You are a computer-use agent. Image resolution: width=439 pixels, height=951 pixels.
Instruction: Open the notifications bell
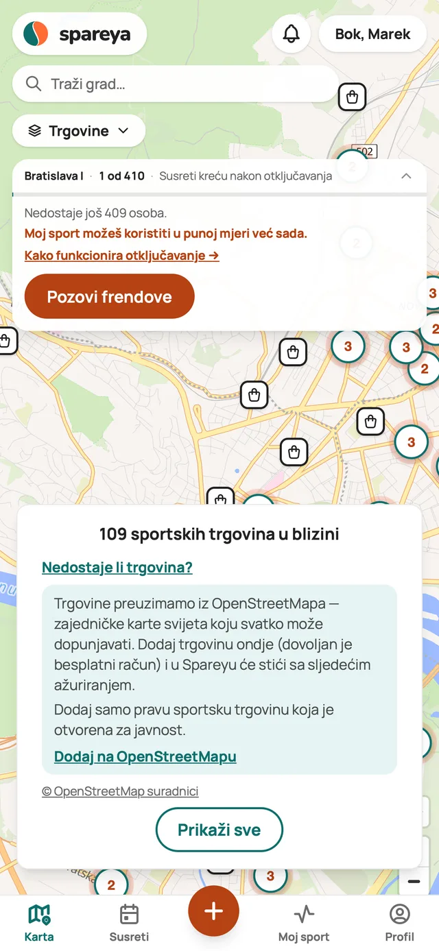pos(292,34)
